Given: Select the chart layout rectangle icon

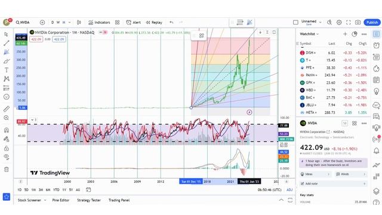Looking at the screenshot, I should 295,23.
